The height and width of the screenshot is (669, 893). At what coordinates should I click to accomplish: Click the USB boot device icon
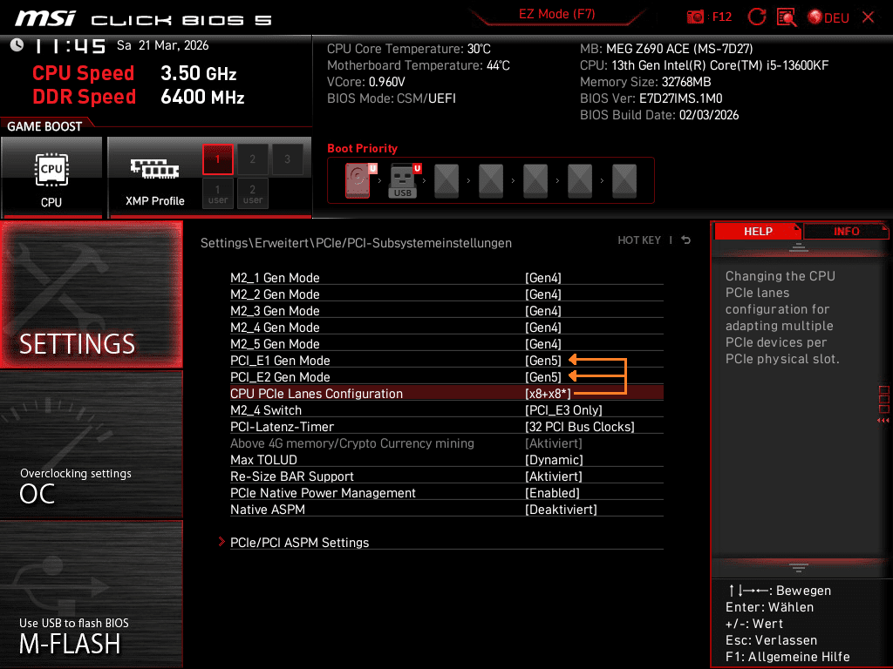coord(403,180)
